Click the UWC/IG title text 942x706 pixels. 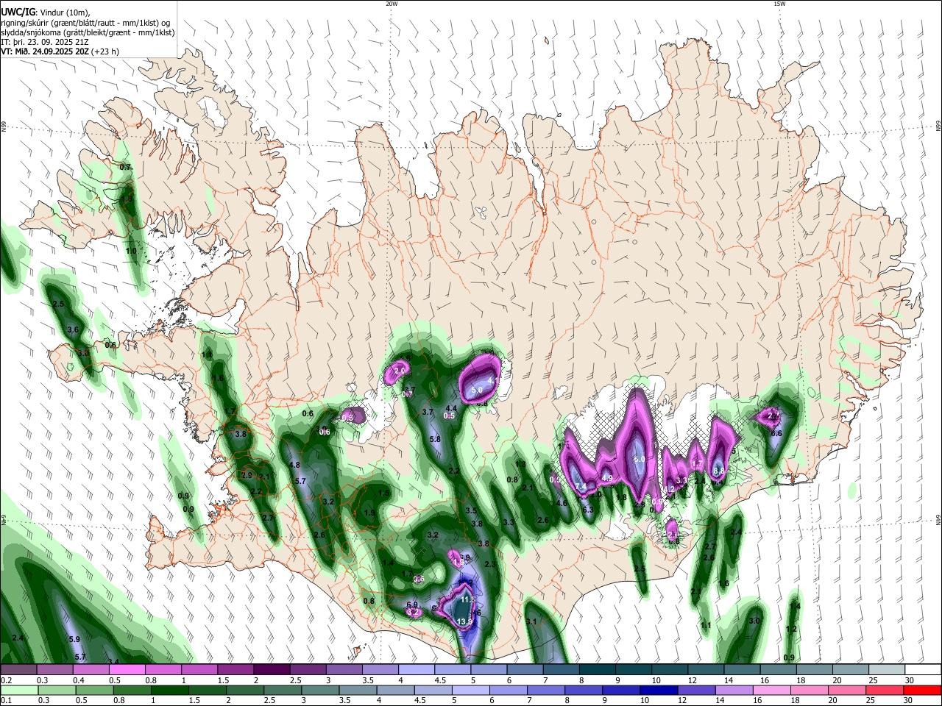(x=17, y=13)
